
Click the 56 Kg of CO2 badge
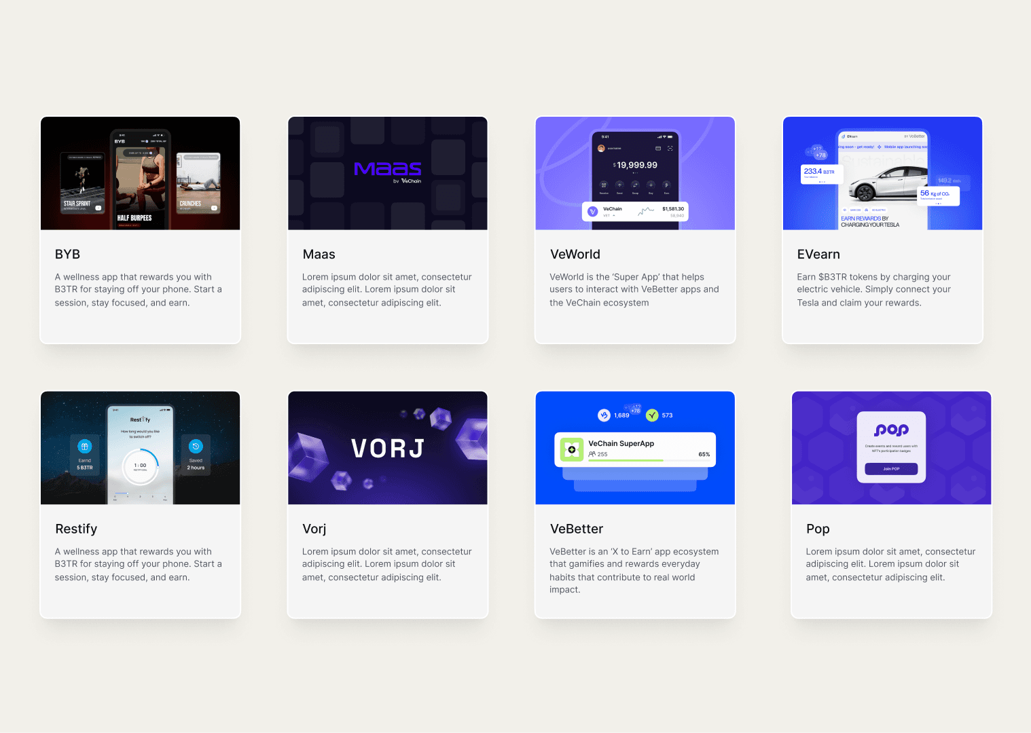pyautogui.click(x=939, y=195)
